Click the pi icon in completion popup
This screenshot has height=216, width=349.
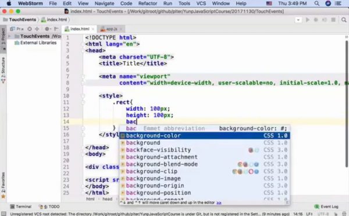287,203
